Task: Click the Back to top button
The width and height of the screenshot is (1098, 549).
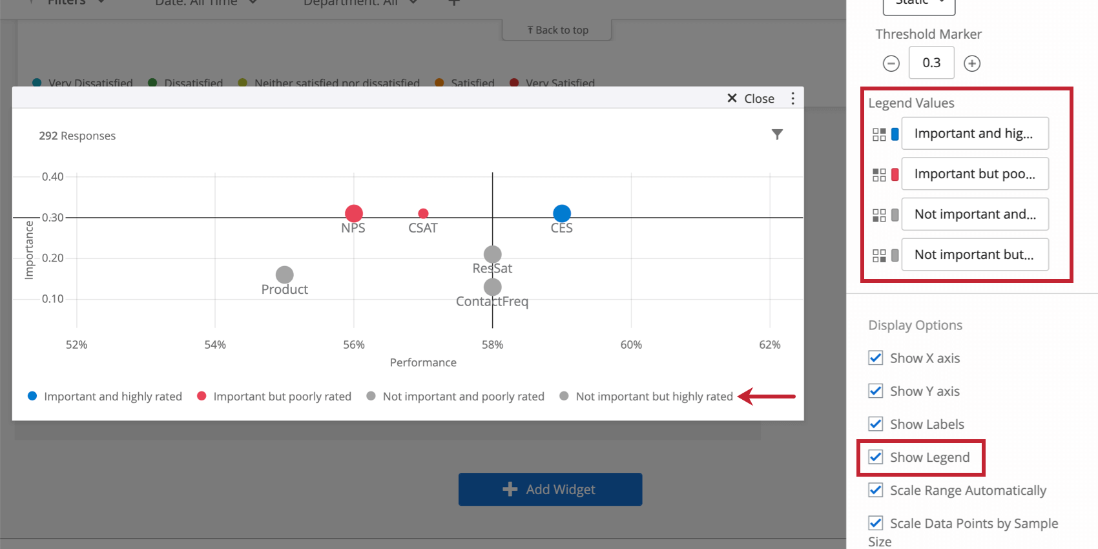Action: tap(557, 29)
